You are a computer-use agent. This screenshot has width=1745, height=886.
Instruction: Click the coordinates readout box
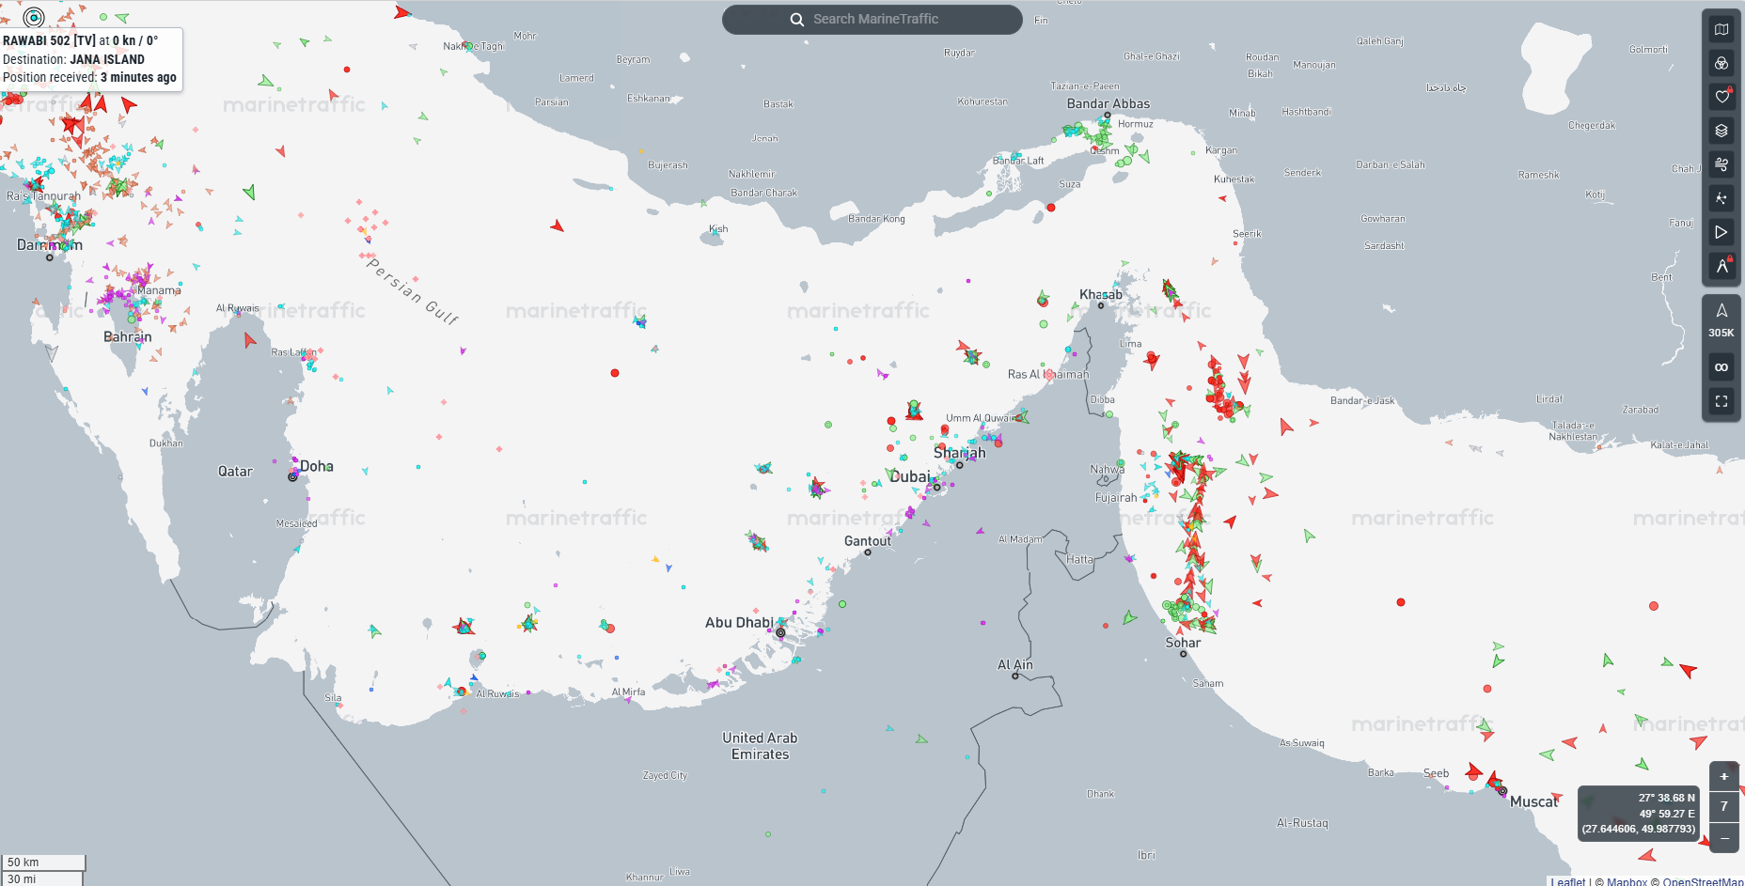1638,814
